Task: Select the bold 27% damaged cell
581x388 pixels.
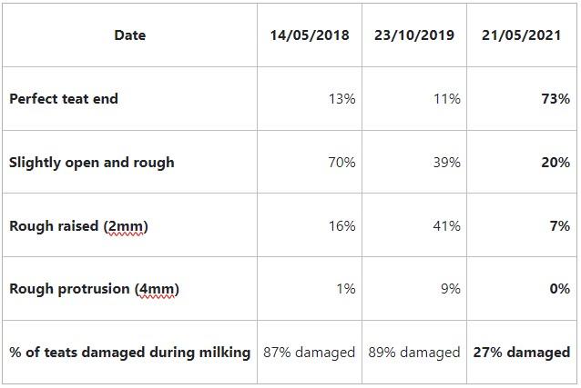Action: pyautogui.click(x=521, y=353)
